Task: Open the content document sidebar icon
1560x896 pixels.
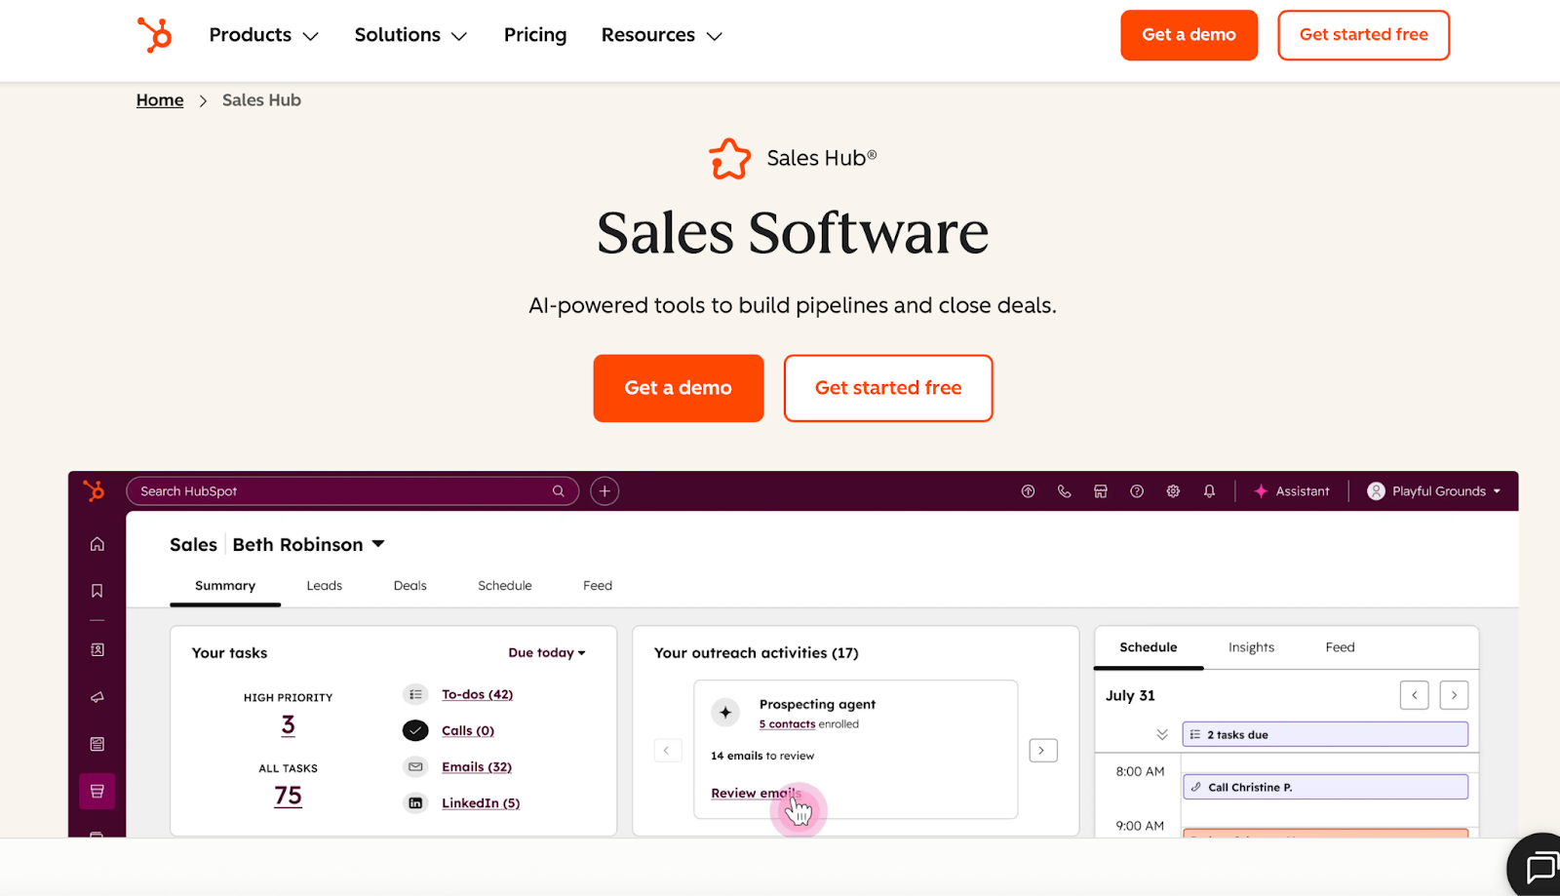Action: (x=97, y=744)
